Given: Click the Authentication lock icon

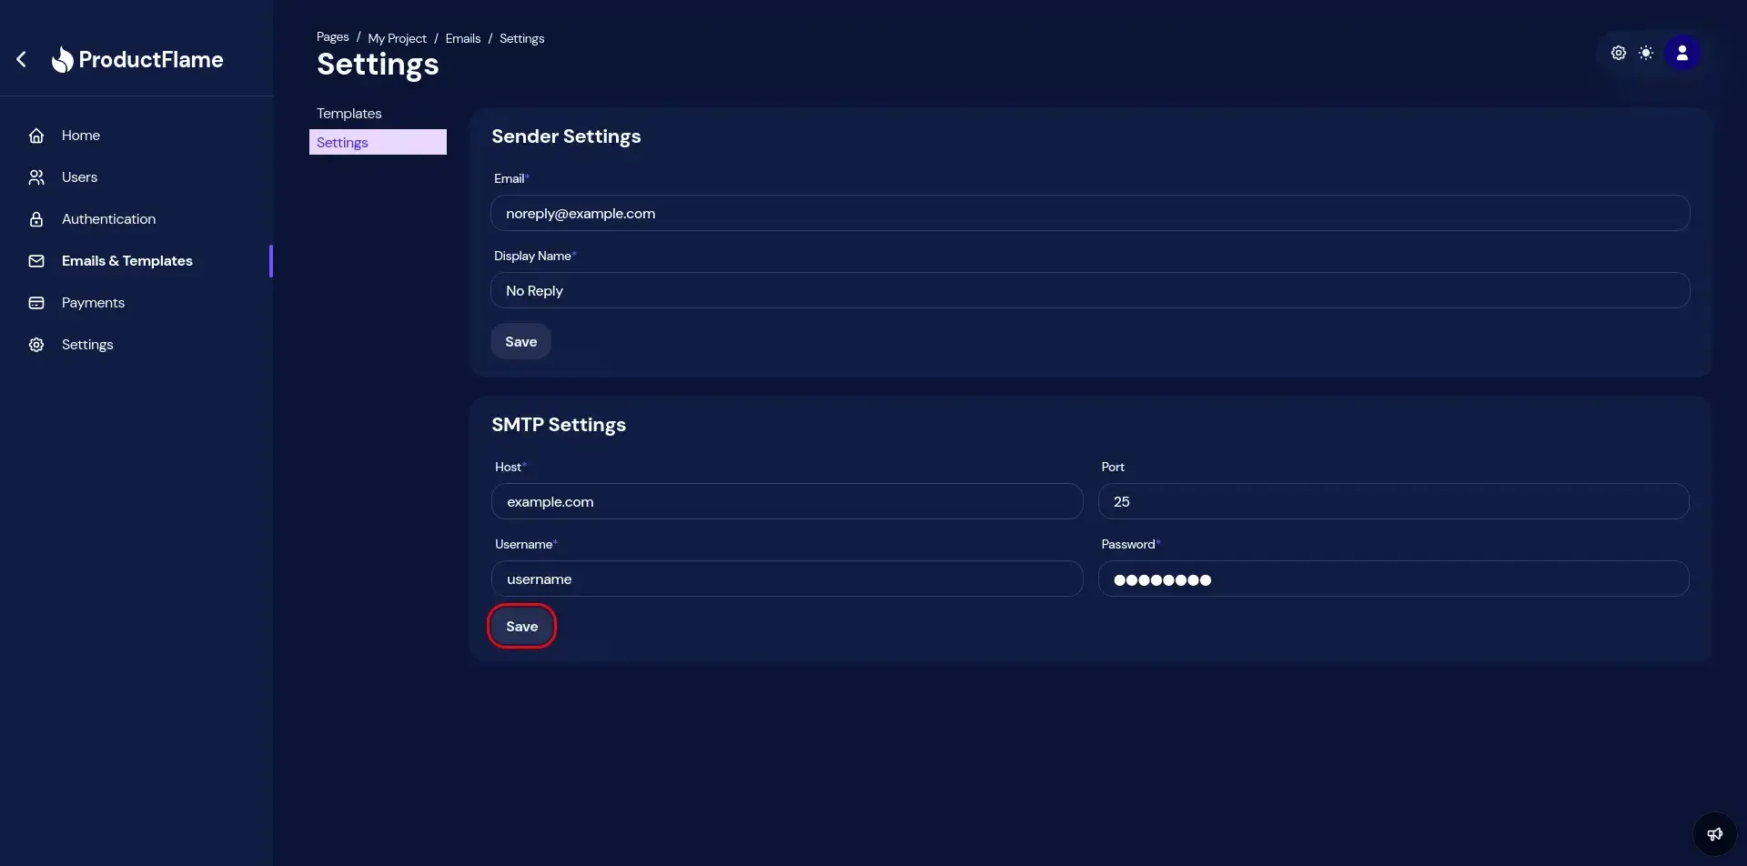Looking at the screenshot, I should 36,219.
